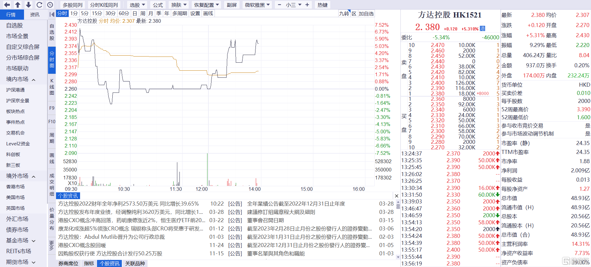The image size is (591, 267).
Task: Select the 月 monthly period
Action: [x=151, y=13]
